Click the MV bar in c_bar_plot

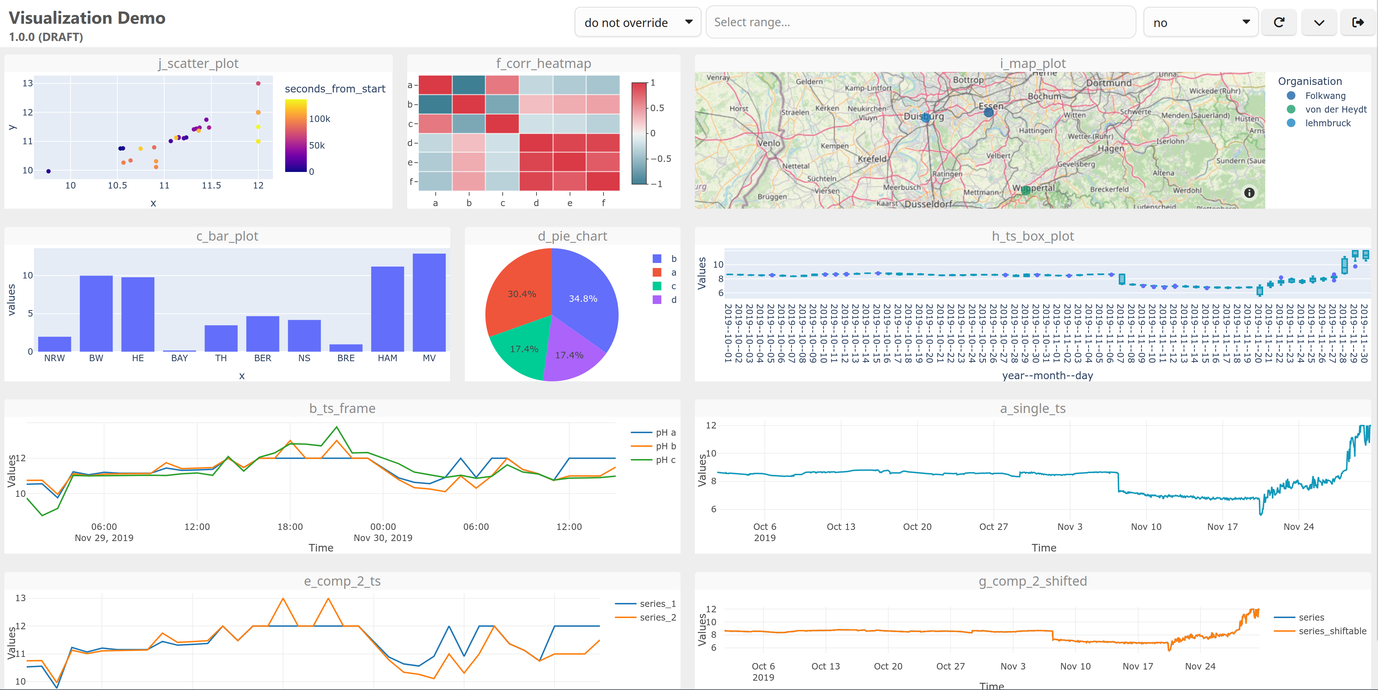[429, 303]
